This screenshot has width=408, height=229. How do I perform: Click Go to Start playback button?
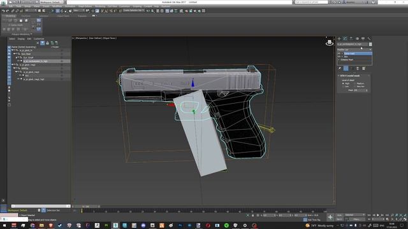click(369, 215)
